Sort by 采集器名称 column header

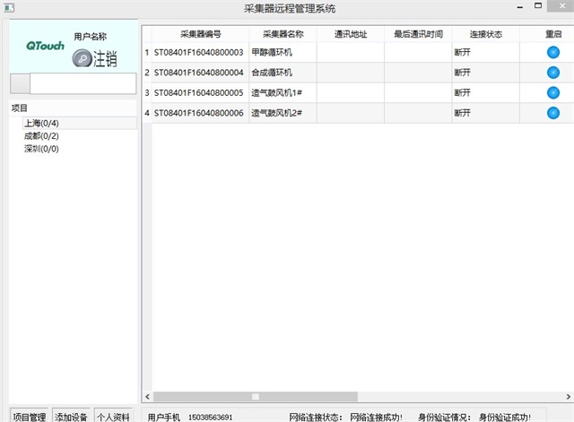283,34
